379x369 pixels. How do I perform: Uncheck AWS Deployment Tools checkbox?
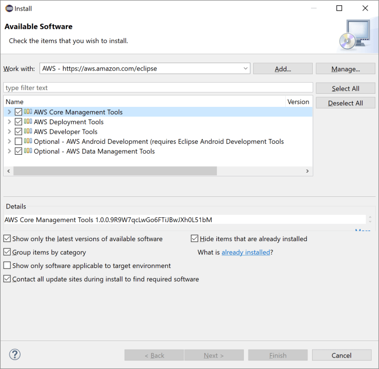tap(18, 122)
